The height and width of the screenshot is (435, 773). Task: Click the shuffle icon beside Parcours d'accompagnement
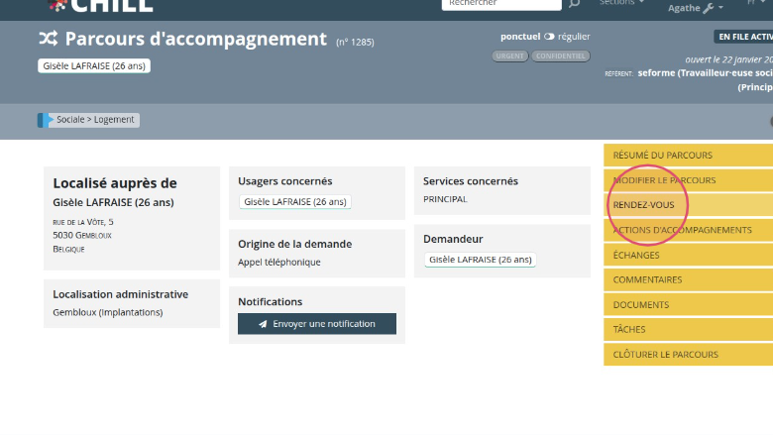[49, 40]
